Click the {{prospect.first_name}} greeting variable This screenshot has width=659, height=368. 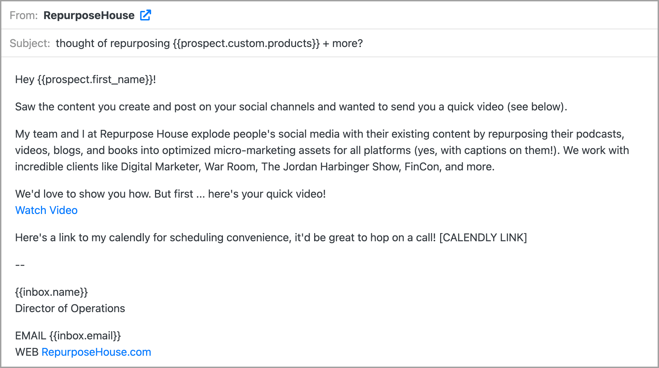coord(95,79)
